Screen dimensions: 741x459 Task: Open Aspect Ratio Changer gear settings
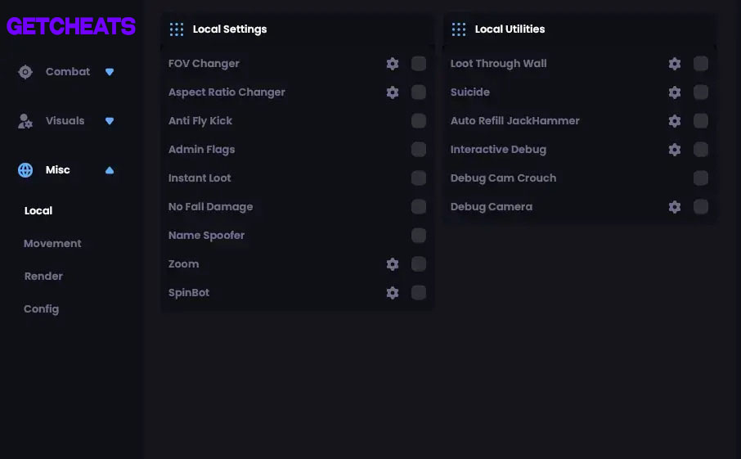coord(393,92)
